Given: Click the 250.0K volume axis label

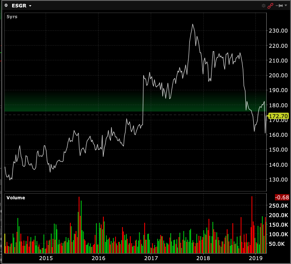Looking at the screenshot, I should 278,205.
